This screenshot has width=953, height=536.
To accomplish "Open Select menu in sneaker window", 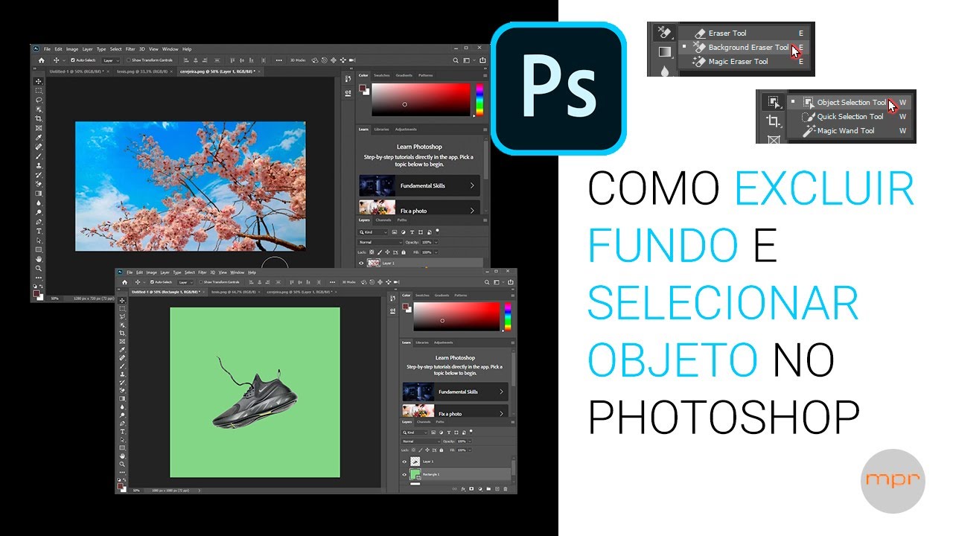I will [190, 272].
